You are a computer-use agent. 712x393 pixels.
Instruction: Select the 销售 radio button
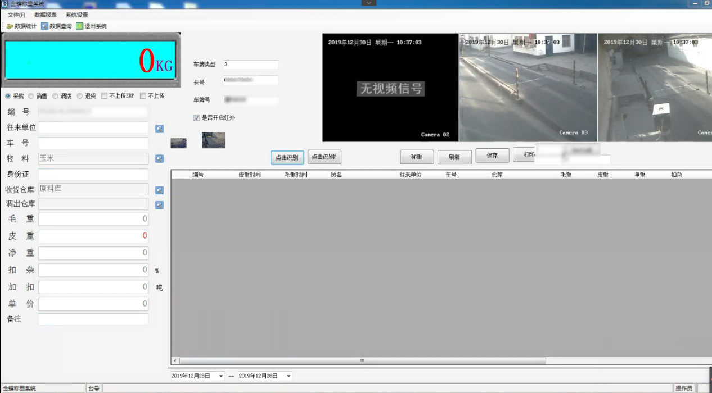click(31, 96)
